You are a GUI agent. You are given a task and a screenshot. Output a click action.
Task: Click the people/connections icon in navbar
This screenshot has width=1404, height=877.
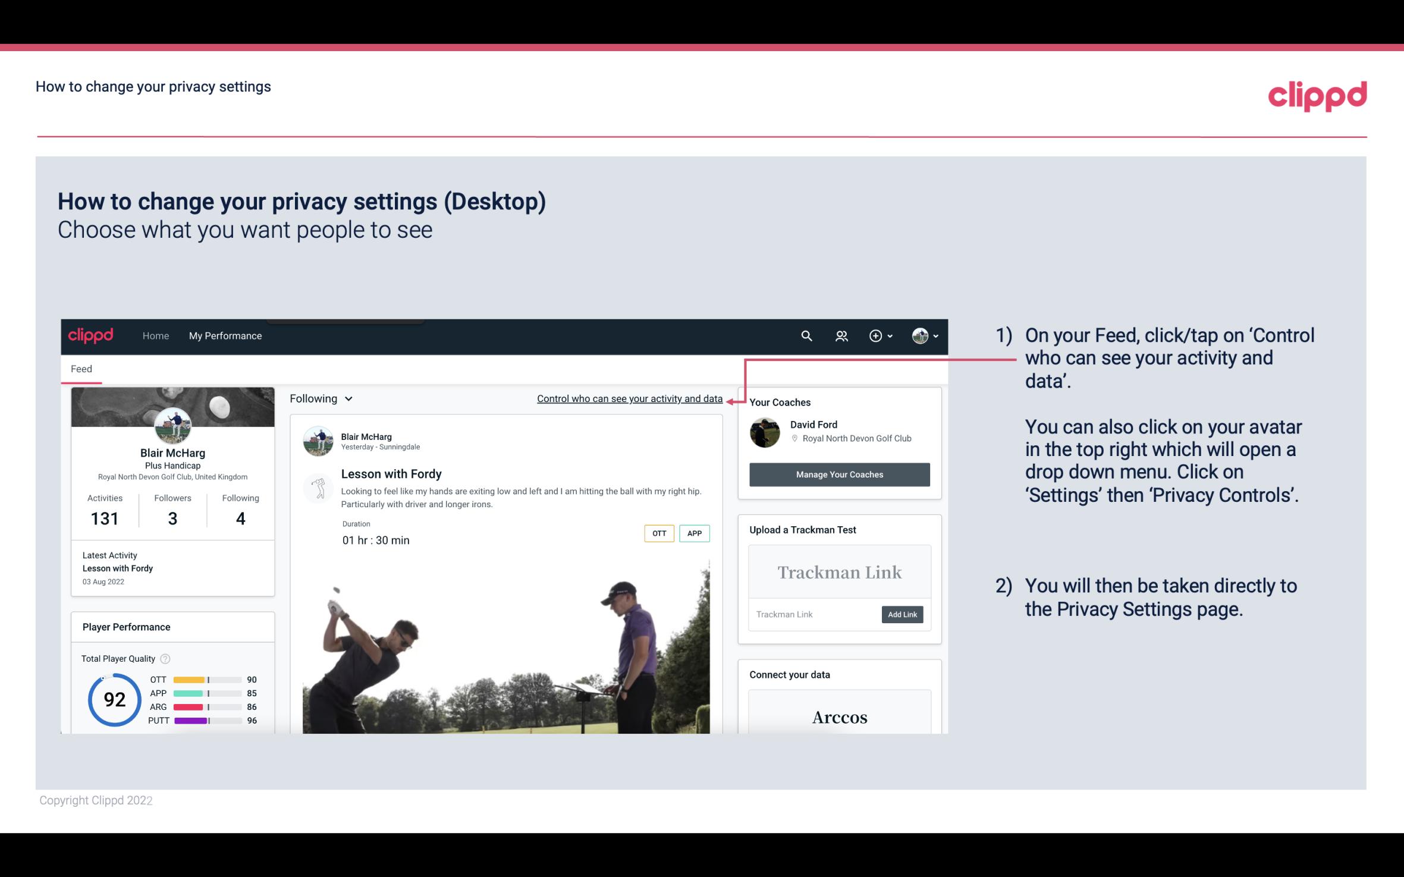point(841,334)
